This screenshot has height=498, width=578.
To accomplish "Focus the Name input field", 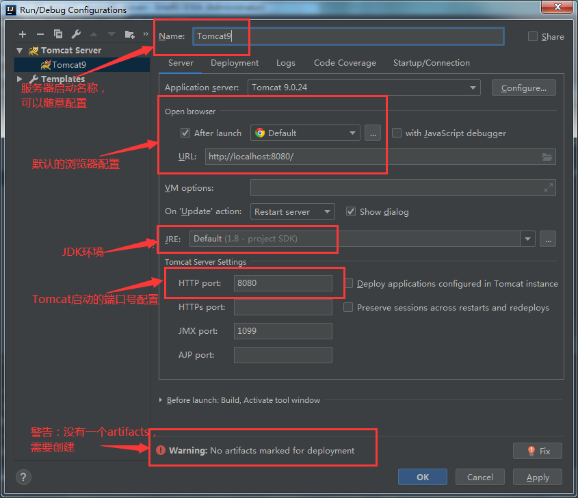I will point(348,36).
